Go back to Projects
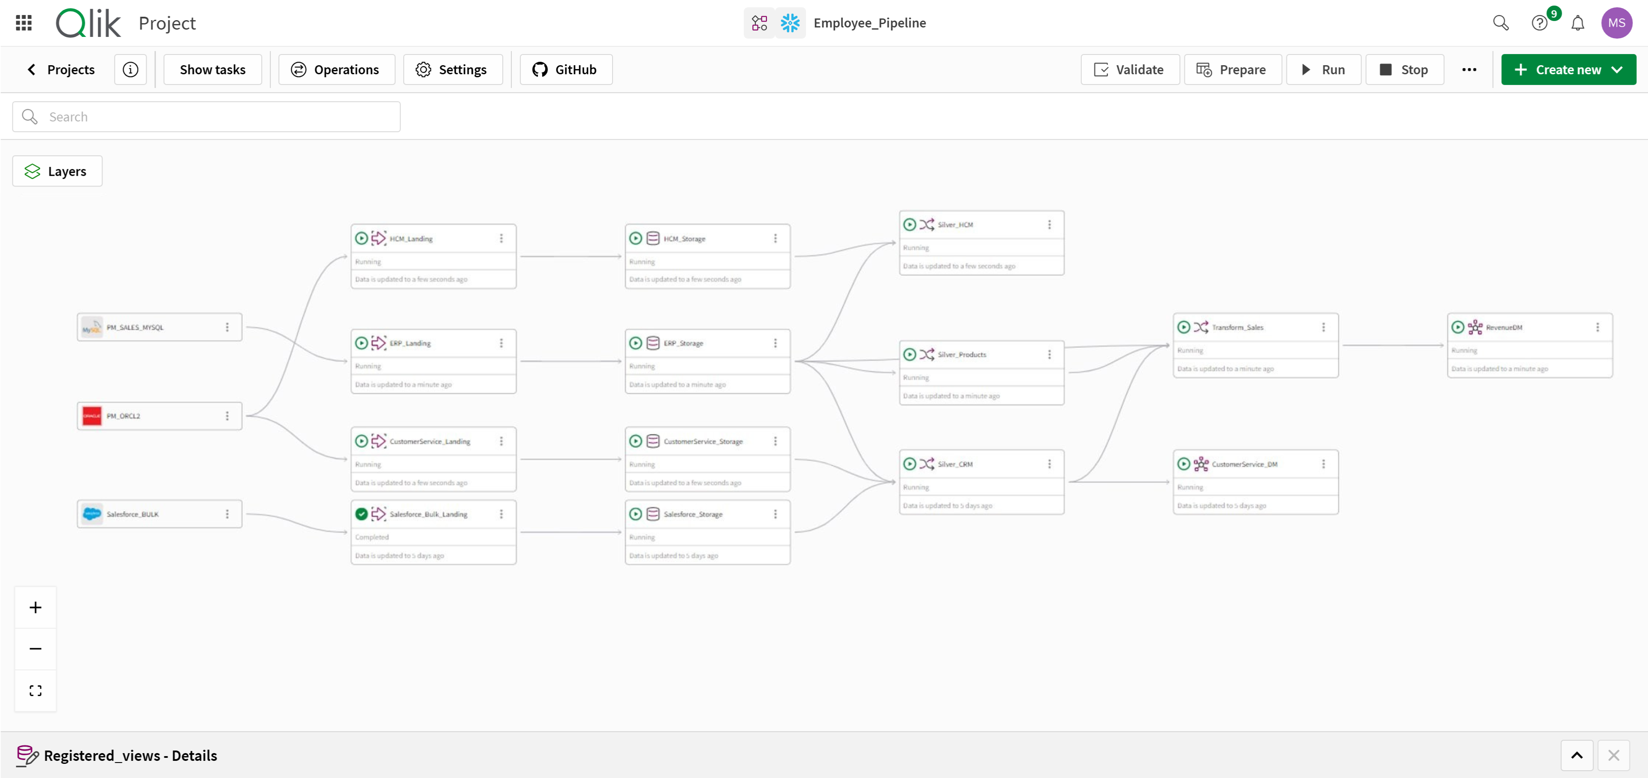1648x778 pixels. (x=61, y=69)
